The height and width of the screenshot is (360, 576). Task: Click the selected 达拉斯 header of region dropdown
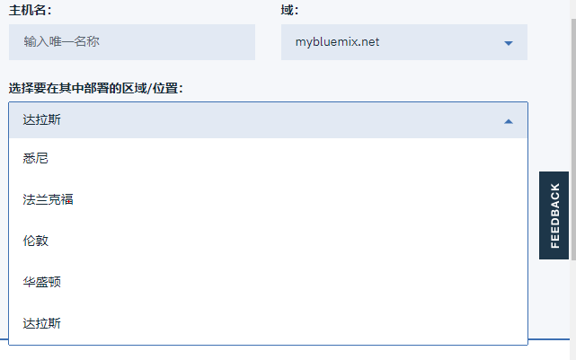(x=268, y=120)
